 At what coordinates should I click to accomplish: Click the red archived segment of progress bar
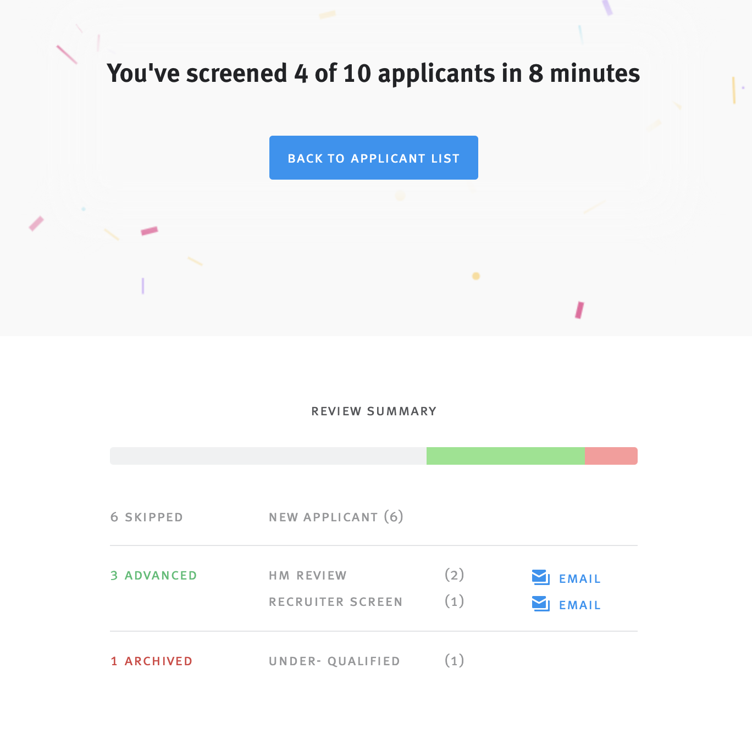click(611, 456)
